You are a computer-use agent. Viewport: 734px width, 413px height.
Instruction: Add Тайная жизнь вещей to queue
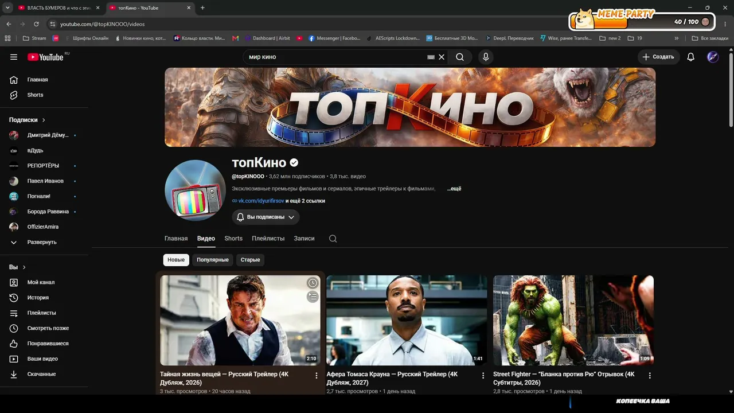[x=312, y=297]
